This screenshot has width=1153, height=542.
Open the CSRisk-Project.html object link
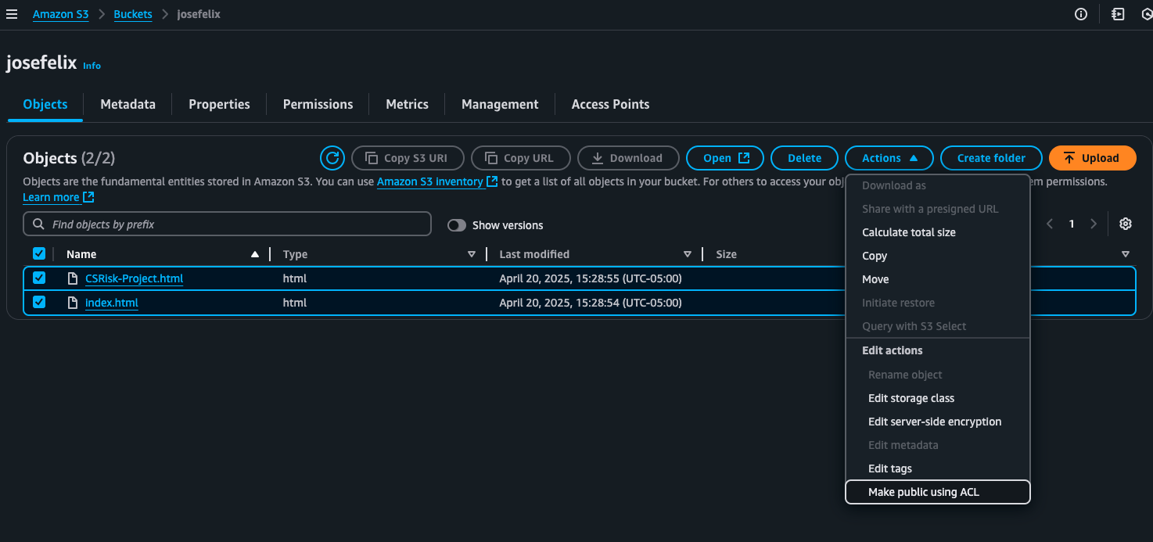click(x=134, y=278)
